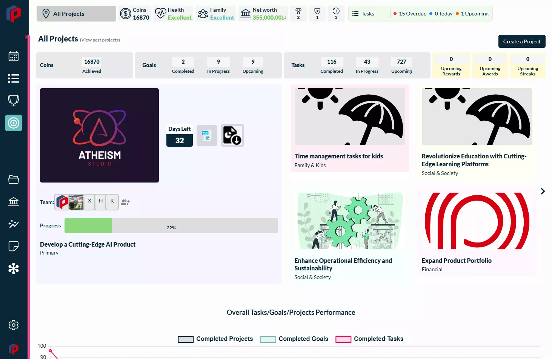Click the top-left app logo
Viewport: 552px width, 359px height.
pyautogui.click(x=14, y=14)
